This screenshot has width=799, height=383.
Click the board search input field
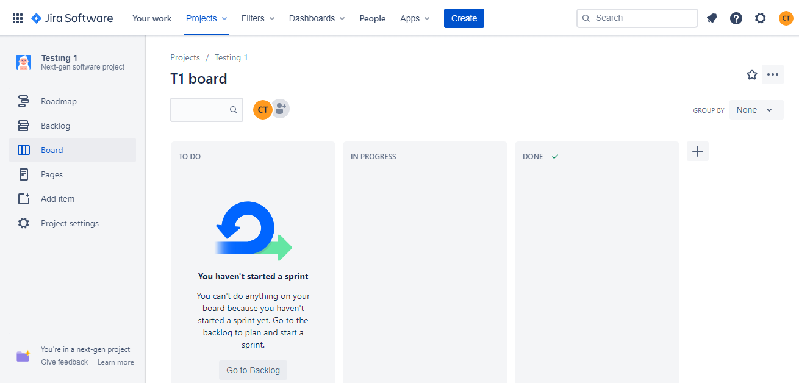tap(200, 110)
